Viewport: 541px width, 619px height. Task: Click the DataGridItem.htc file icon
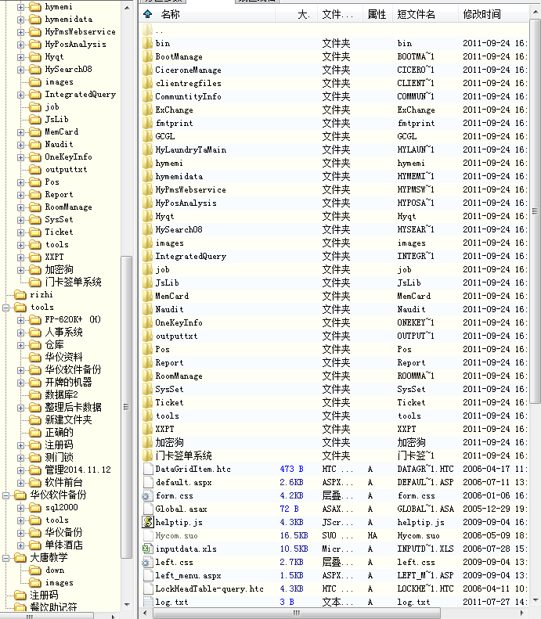(148, 469)
